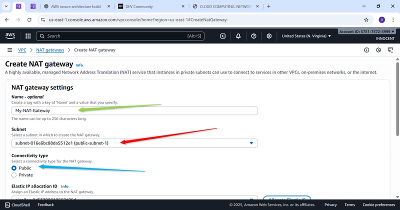
Task: Toggle the side navigation hamburger menu
Action: tap(9, 50)
